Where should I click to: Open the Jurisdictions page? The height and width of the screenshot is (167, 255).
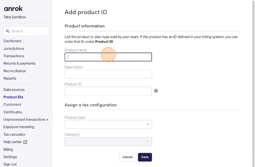pyautogui.click(x=14, y=49)
